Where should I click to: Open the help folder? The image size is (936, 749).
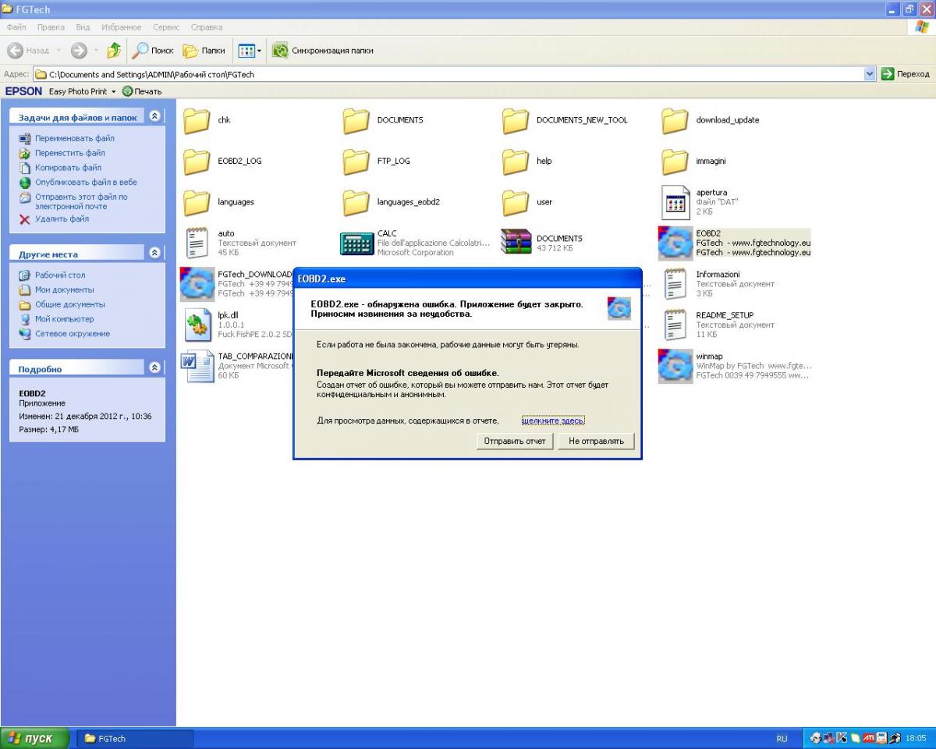coord(516,161)
